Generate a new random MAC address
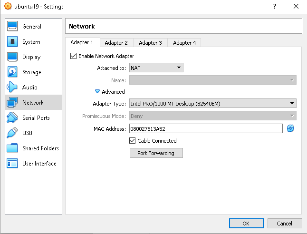Image resolution: width=307 pixels, height=234 pixels. coord(290,128)
